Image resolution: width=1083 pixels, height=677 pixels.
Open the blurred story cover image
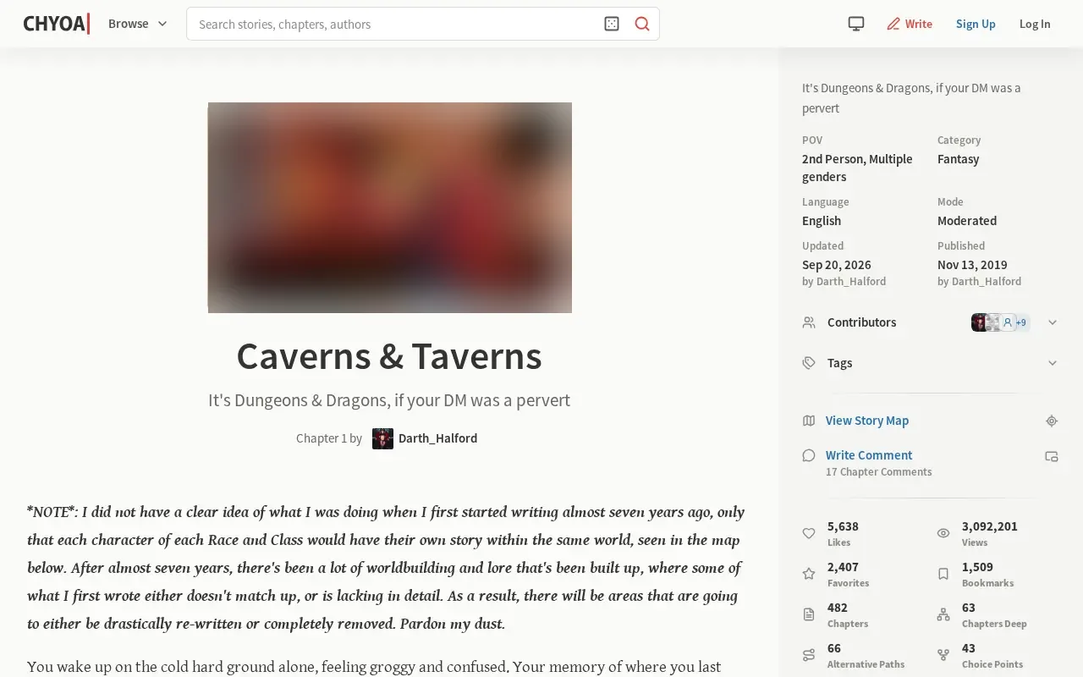click(x=390, y=207)
